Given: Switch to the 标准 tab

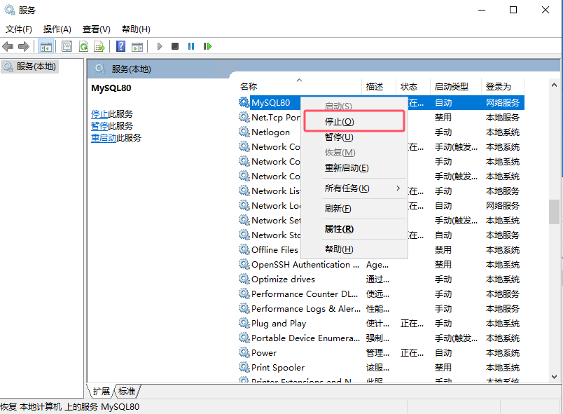Looking at the screenshot, I should click(x=127, y=391).
